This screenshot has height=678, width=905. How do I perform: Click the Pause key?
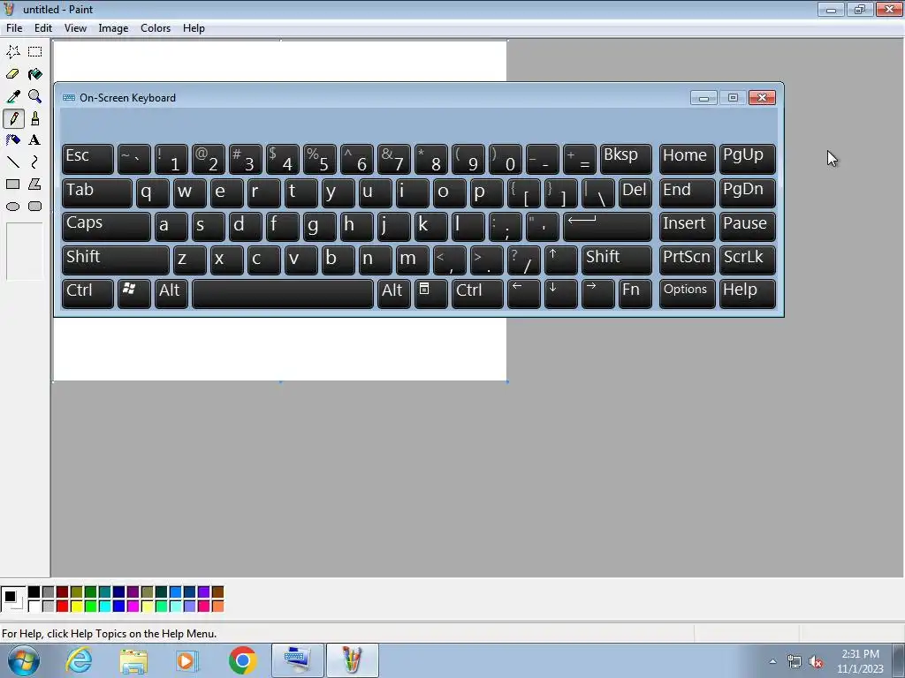tap(748, 226)
